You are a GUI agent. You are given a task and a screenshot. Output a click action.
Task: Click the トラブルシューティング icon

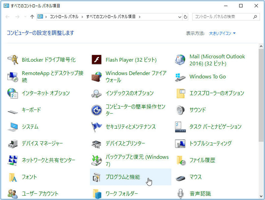pos(180,144)
